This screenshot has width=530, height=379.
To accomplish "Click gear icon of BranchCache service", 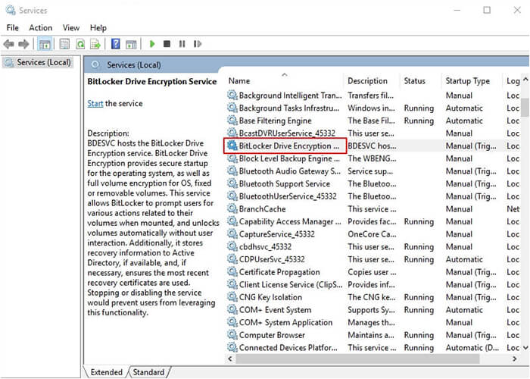I will click(x=232, y=208).
